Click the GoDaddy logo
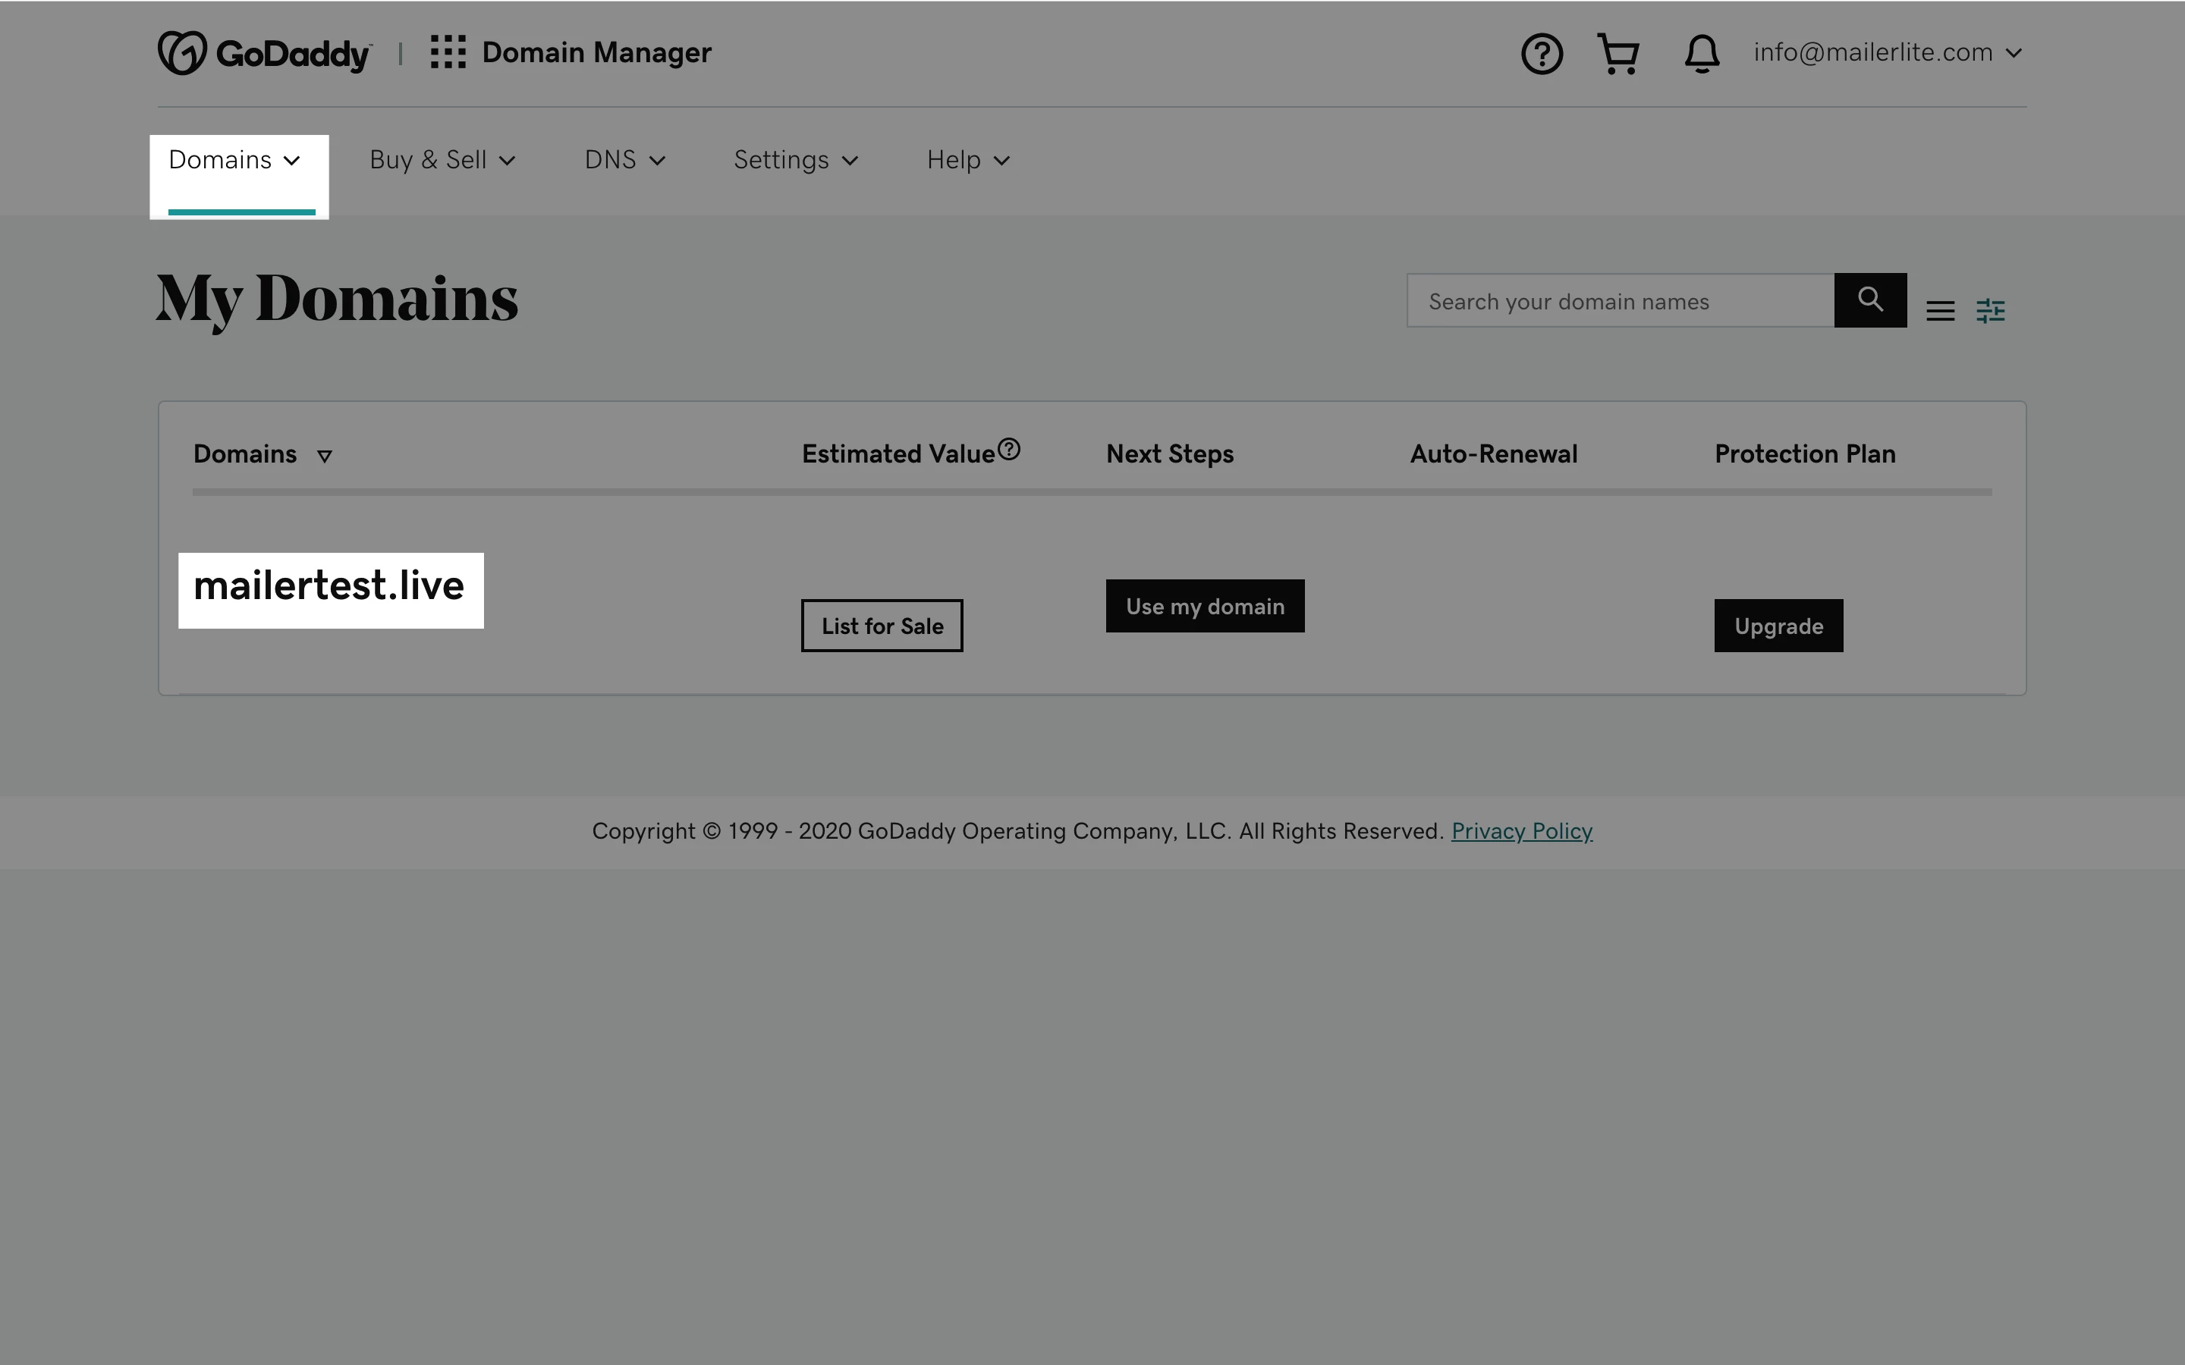Viewport: 2185px width, 1365px height. 264,53
